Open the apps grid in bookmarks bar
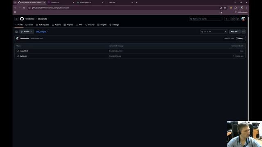 pos(15,12)
